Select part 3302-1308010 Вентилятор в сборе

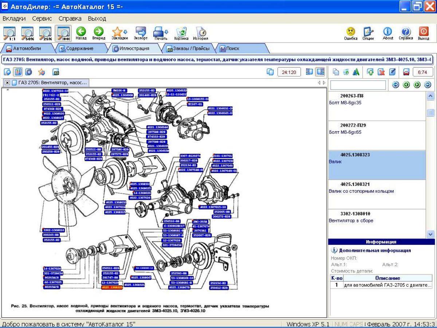377,223
